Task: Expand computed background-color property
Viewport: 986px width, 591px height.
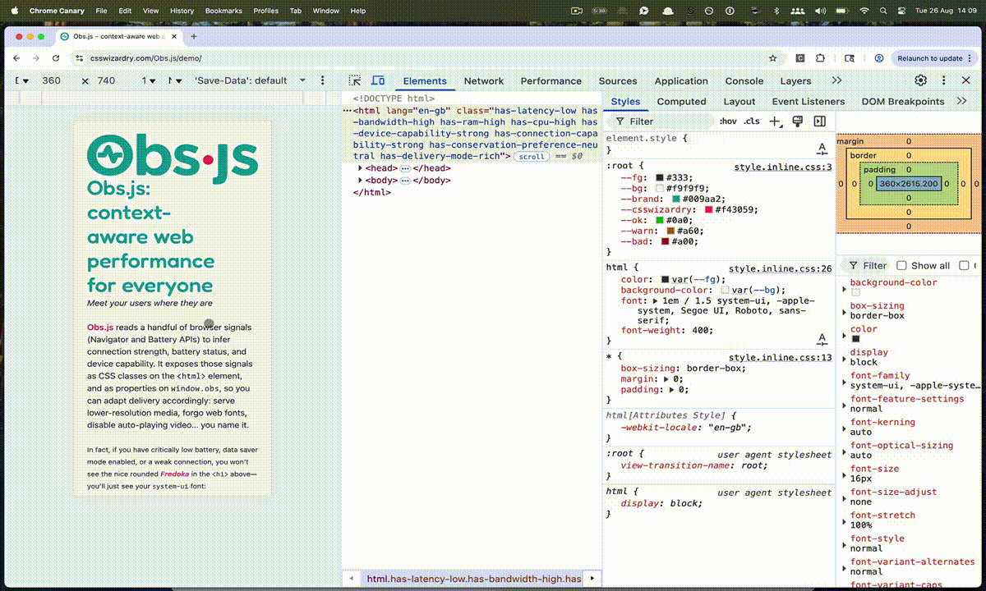Action: 844,289
